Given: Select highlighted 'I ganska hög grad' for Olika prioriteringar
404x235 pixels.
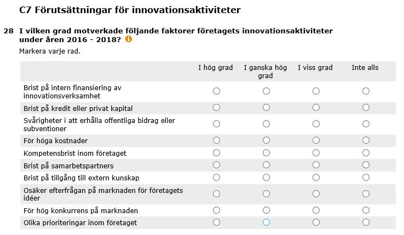Looking at the screenshot, I should tap(266, 222).
